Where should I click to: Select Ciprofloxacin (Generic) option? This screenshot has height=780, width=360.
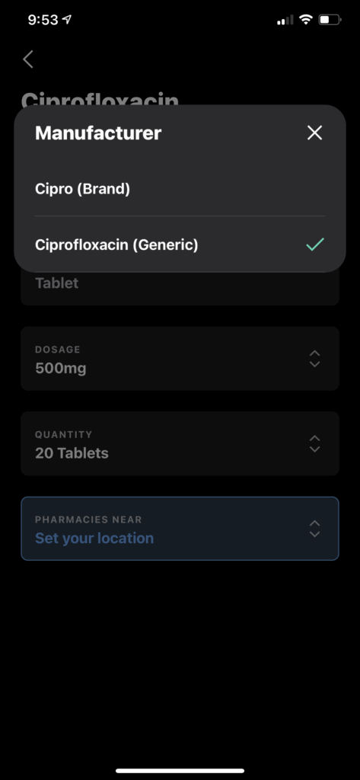(x=180, y=245)
